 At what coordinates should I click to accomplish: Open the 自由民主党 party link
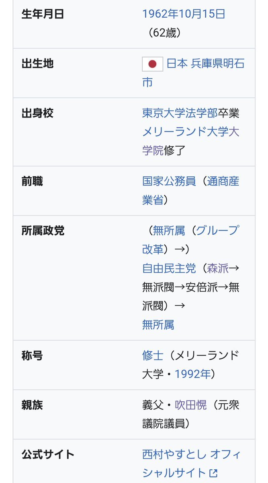[x=169, y=268]
